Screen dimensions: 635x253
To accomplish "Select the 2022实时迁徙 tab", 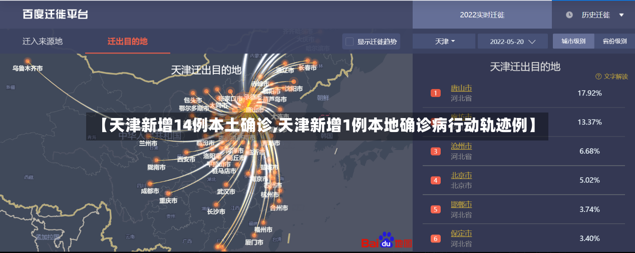I will tap(482, 14).
